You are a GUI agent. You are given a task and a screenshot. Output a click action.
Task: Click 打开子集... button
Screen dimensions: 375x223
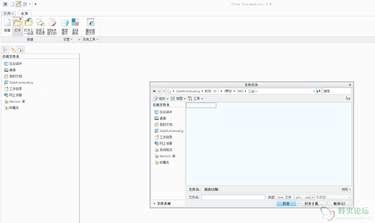314,204
